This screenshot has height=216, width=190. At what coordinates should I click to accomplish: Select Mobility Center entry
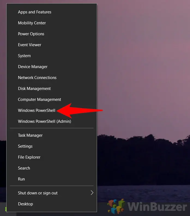tap(52, 23)
